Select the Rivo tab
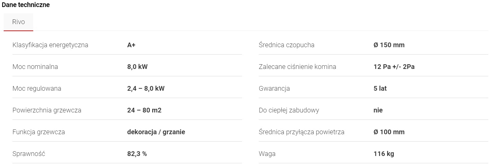492x166 pixels. [x=18, y=22]
